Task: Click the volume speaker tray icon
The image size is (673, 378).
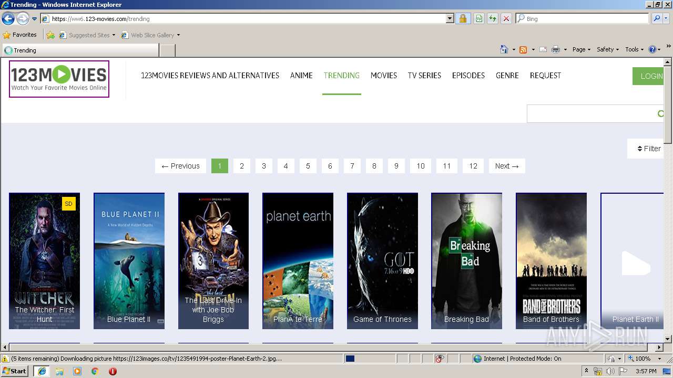Action: click(610, 371)
